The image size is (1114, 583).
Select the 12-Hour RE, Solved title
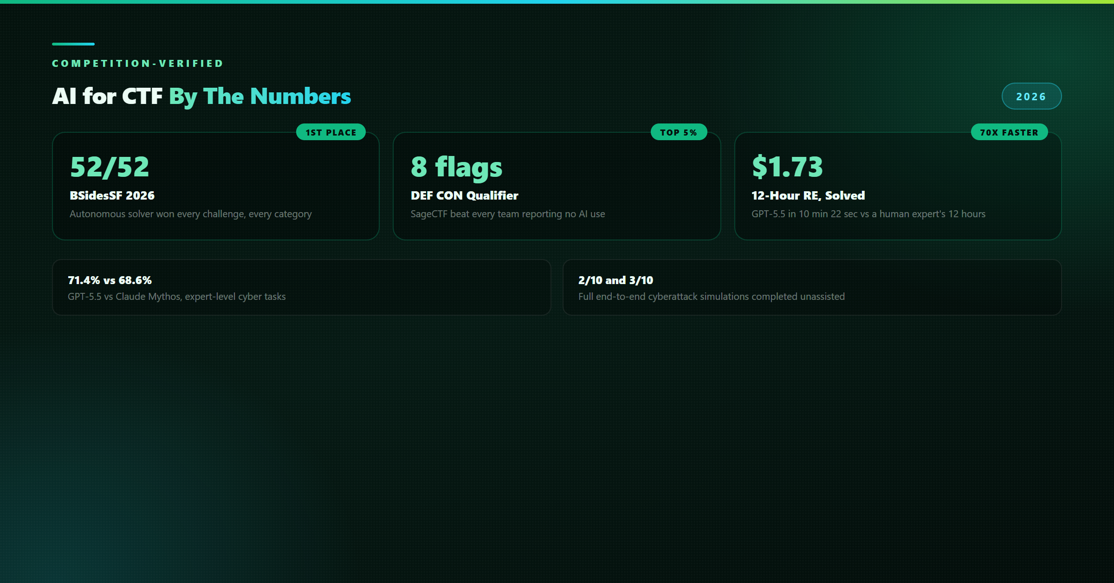tap(808, 195)
